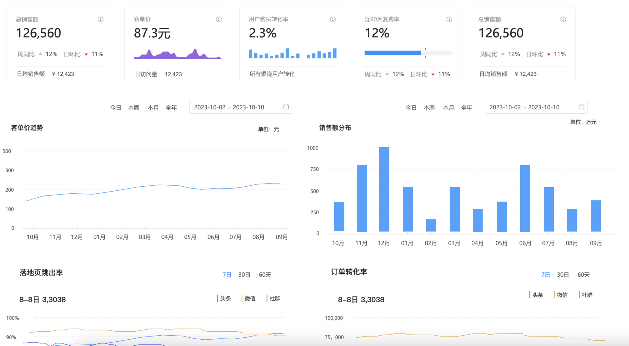629x346 pixels.
Task: Click 126,560 value in first card
Action: point(39,33)
